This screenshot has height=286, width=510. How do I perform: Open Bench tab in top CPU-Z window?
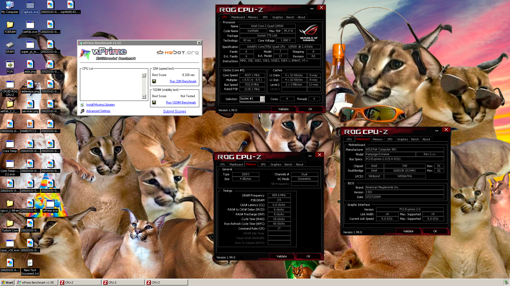pyautogui.click(x=290, y=17)
